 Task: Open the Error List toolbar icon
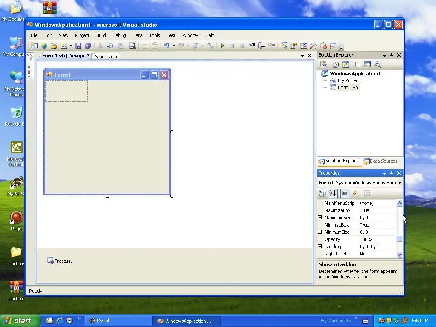323,45
